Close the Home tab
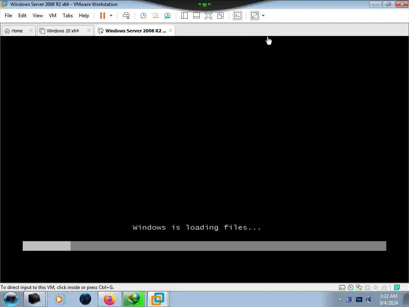The height and width of the screenshot is (307, 409). [x=31, y=30]
